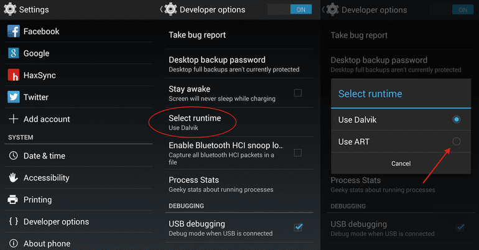Enable the Stay awake checkbox
Image resolution: width=479 pixels, height=250 pixels.
(x=298, y=93)
